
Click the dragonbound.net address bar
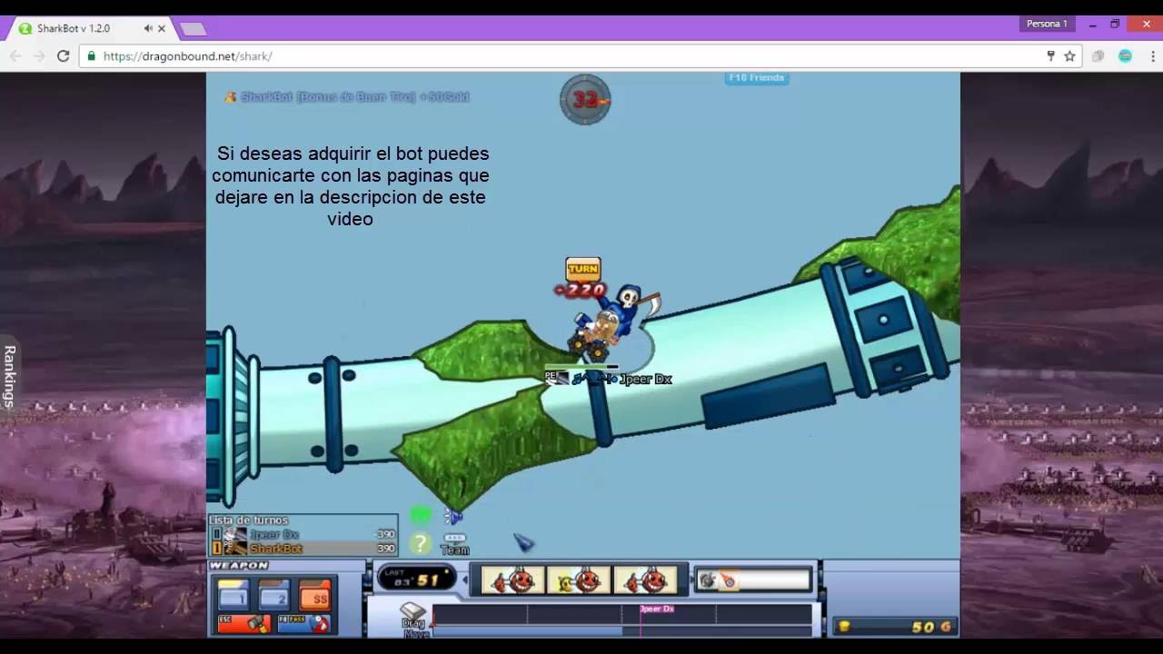(581, 56)
